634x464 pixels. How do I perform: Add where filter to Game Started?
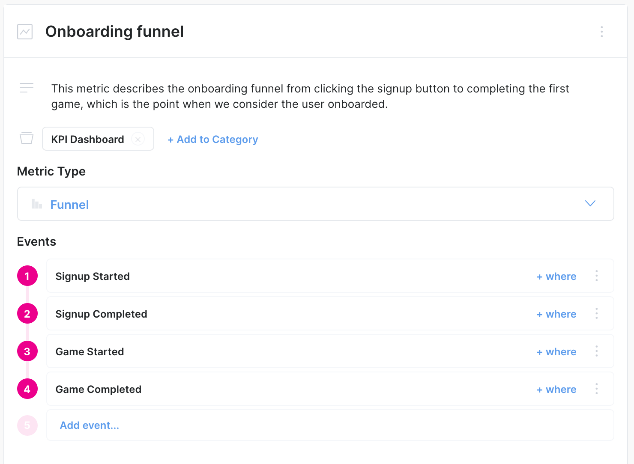coord(556,352)
